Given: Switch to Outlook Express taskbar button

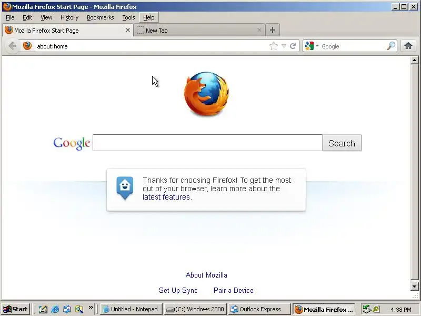Looking at the screenshot, I should pyautogui.click(x=259, y=309).
